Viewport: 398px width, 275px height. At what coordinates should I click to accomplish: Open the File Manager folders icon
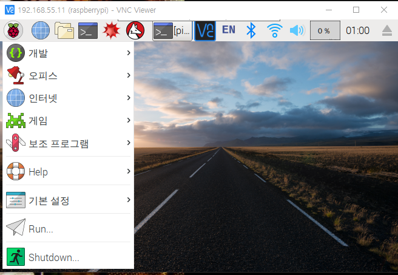point(64,30)
